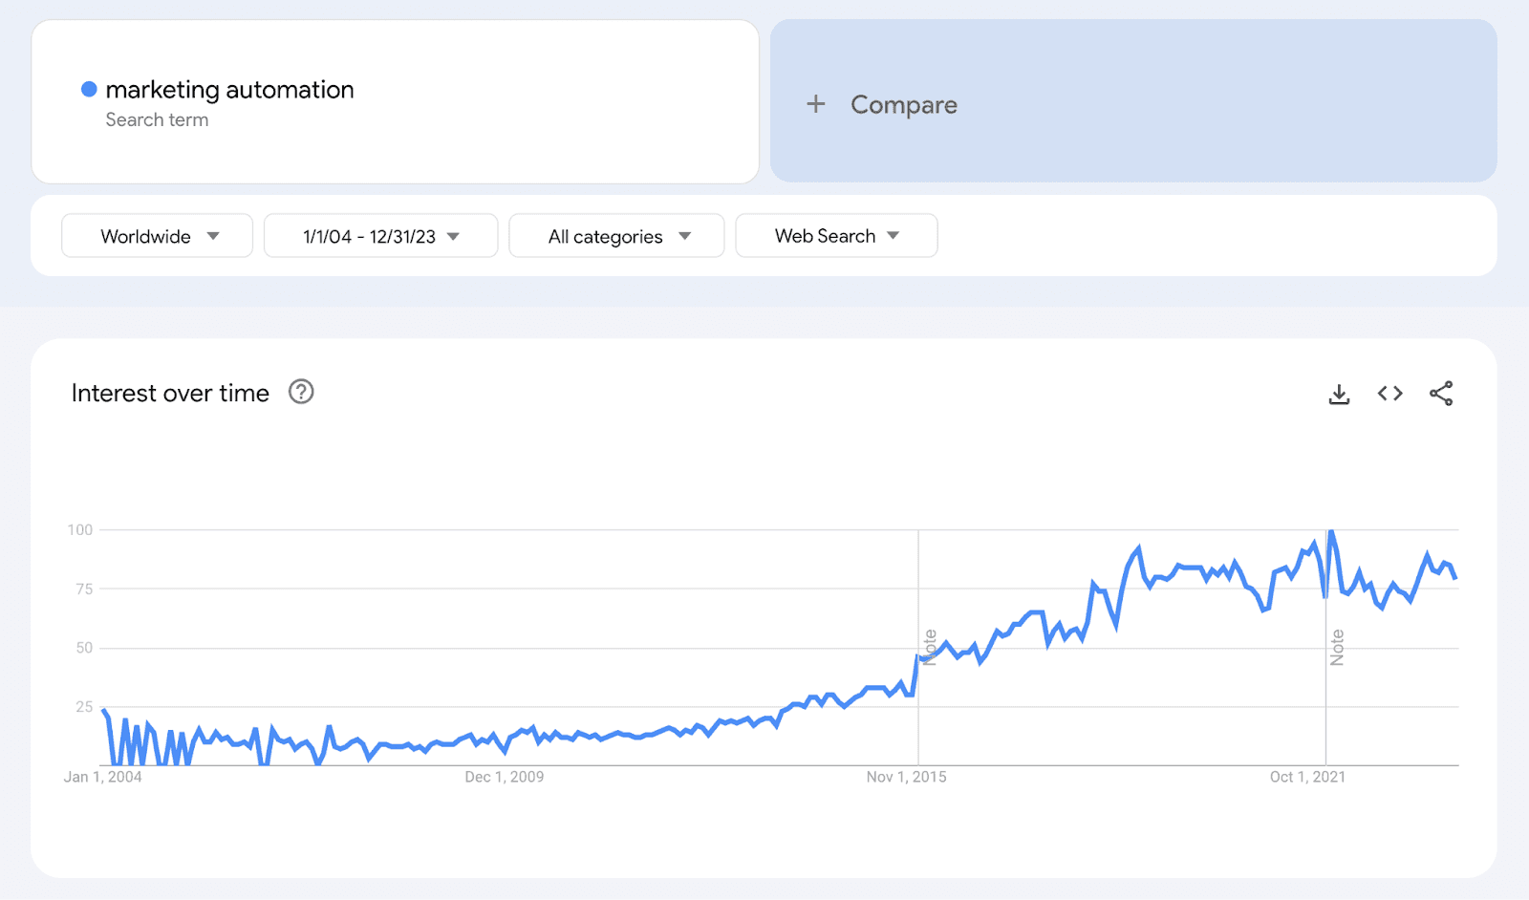Expand the All categories dropdown
This screenshot has height=900, width=1529.
tap(616, 236)
